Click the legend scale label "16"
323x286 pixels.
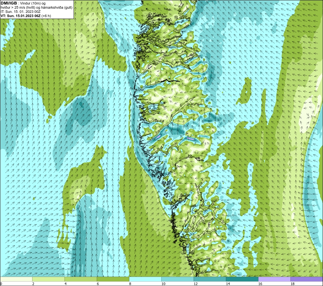point(260,284)
